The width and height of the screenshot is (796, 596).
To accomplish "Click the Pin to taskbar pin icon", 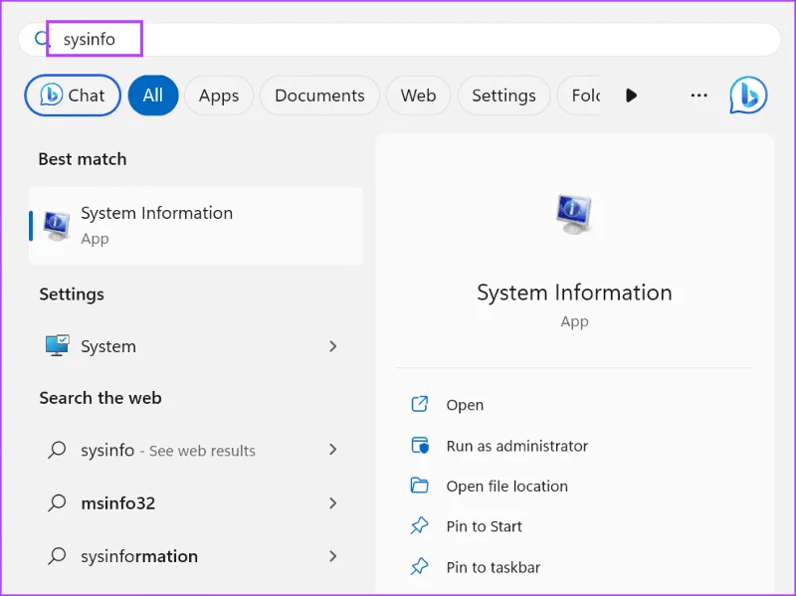I will pos(419,566).
